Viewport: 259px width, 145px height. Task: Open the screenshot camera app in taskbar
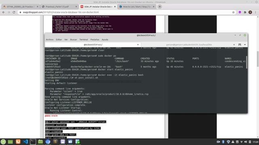(70, 142)
